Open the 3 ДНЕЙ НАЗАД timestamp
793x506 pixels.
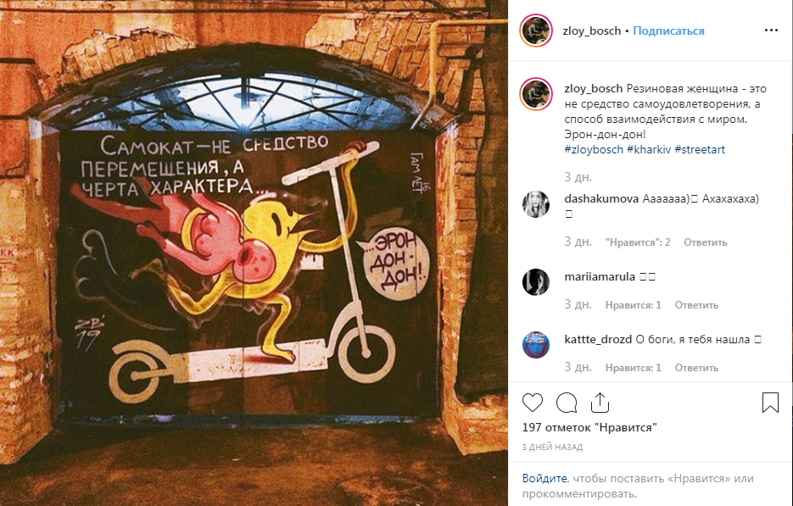click(x=552, y=447)
